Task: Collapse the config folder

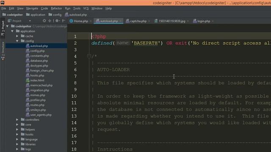Action: 17,41
